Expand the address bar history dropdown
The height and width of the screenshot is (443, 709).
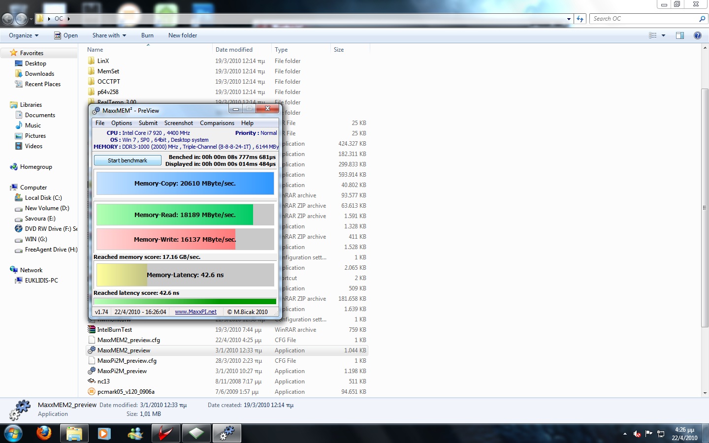pos(569,19)
